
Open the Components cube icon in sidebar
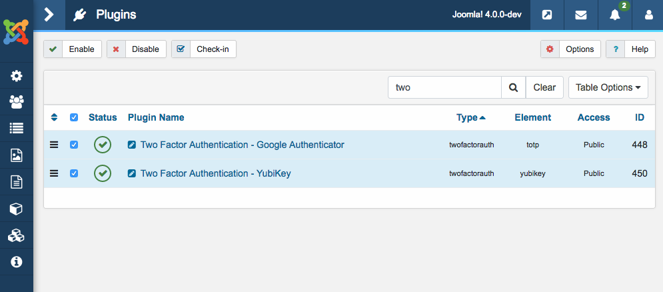tap(17, 209)
